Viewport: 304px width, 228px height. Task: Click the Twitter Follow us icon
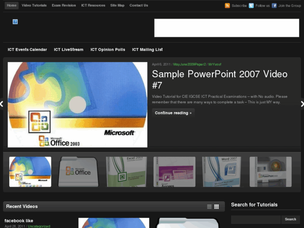(x=251, y=5)
